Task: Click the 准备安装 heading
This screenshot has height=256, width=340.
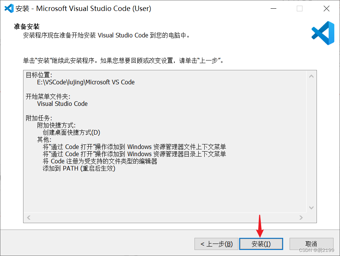Action: tap(27, 26)
